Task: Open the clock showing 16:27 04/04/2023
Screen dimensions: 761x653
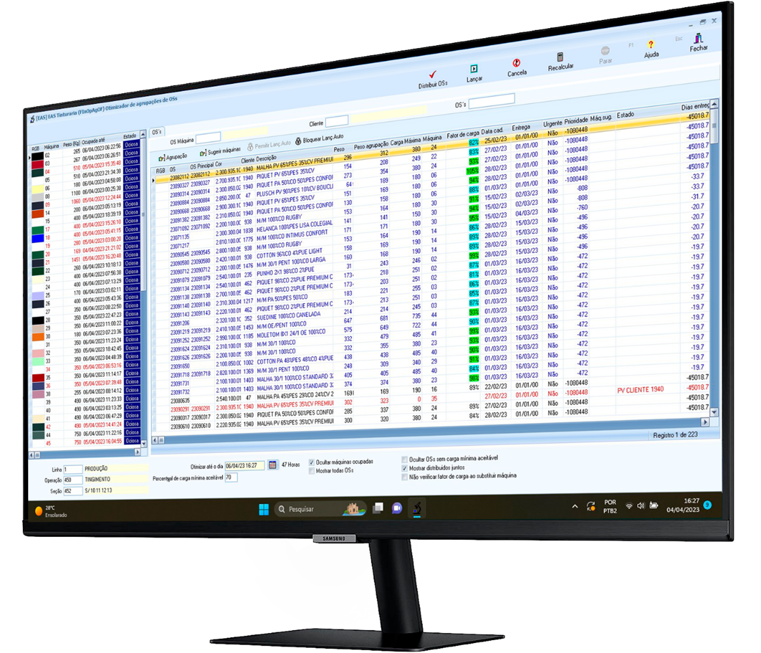Action: pos(683,505)
